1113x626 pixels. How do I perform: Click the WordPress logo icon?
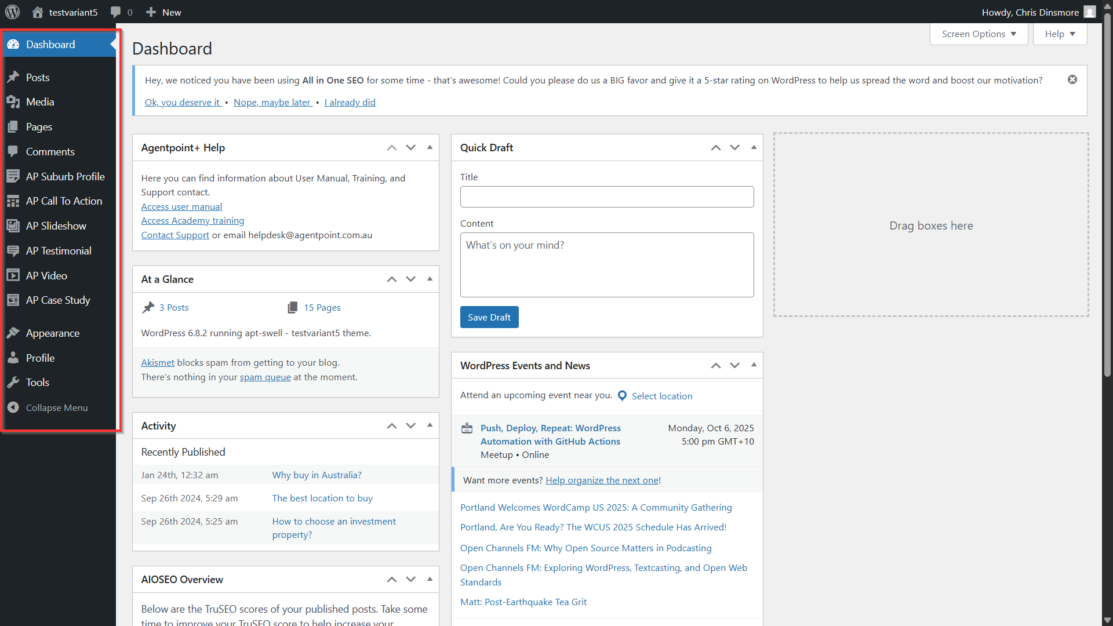[x=12, y=12]
